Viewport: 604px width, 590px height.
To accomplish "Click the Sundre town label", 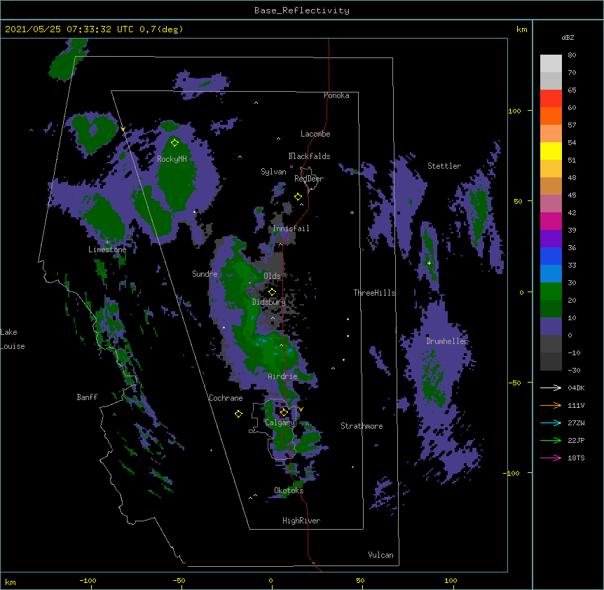I will click(x=205, y=274).
